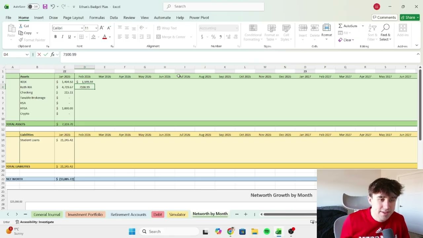
Task: Open the Windows Start menu
Action: pos(132,232)
